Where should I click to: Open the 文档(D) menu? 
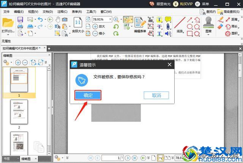[x=48, y=12]
